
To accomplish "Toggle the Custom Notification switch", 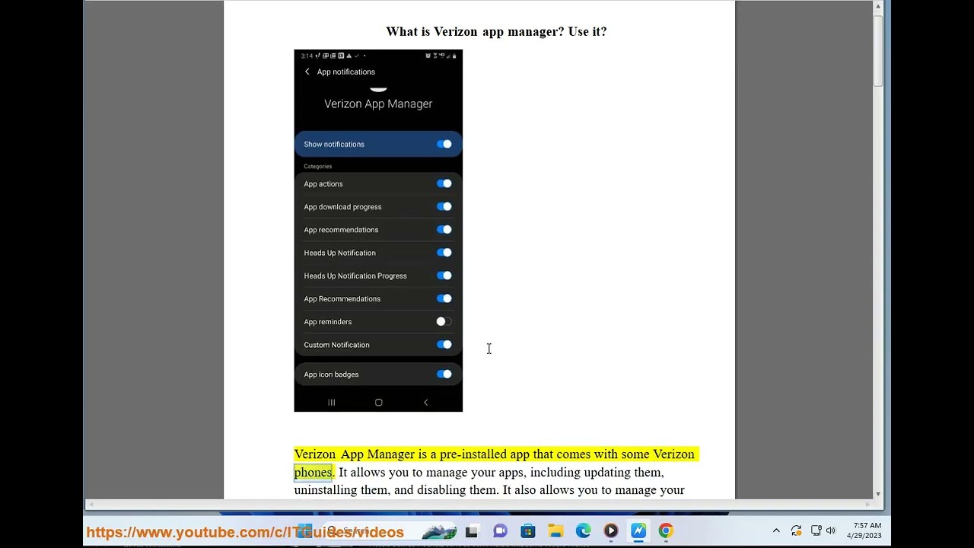I will click(444, 345).
